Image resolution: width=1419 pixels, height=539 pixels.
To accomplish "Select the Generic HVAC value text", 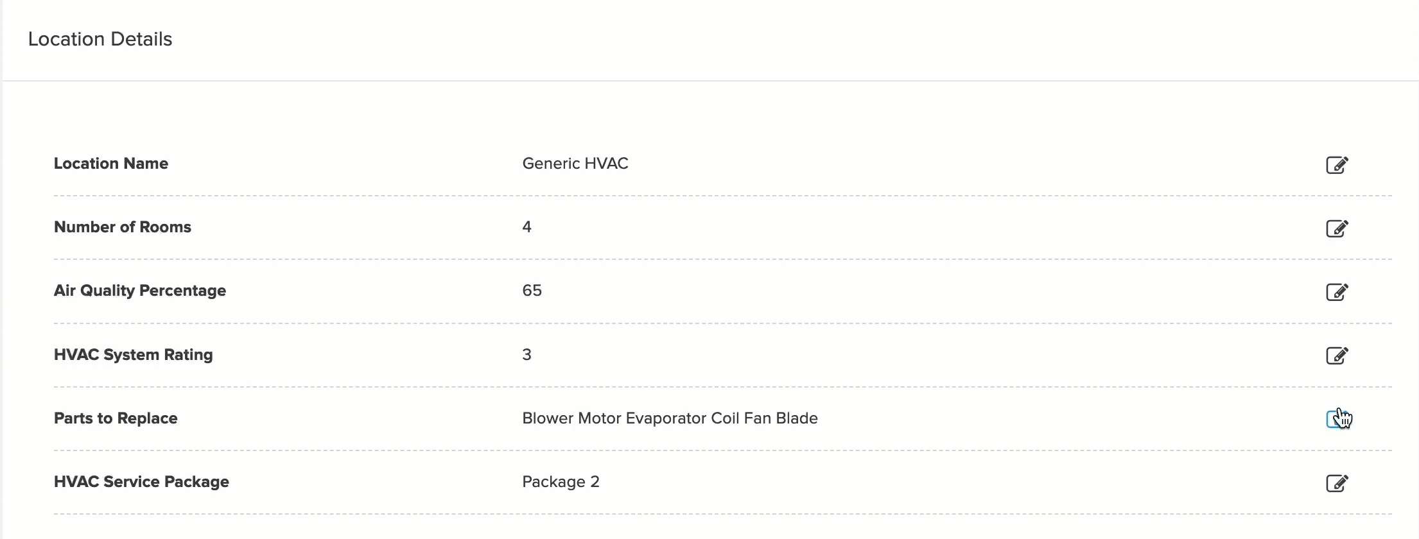I will click(575, 164).
